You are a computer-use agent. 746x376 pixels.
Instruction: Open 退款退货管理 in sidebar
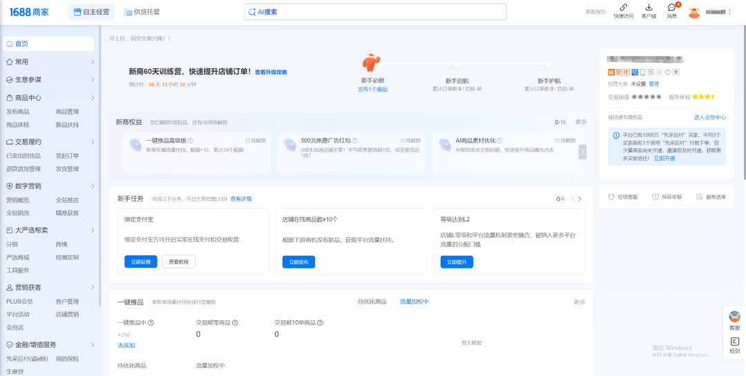[x=23, y=169]
